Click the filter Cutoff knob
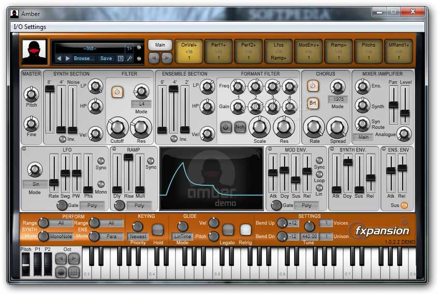This screenshot has width=439, height=295. tap(117, 127)
